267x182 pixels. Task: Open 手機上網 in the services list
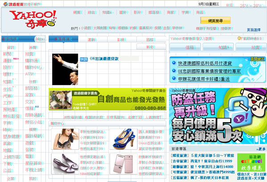click(x=34, y=170)
